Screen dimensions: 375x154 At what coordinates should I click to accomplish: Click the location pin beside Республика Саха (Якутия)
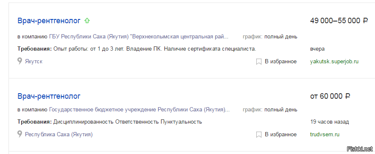point(20,134)
